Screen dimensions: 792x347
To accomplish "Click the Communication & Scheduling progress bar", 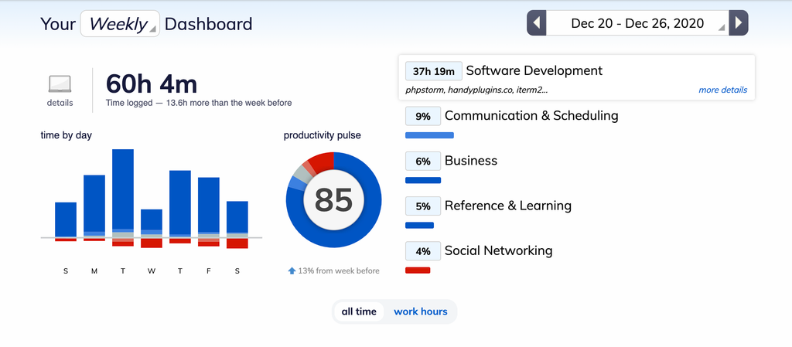I will [x=429, y=135].
